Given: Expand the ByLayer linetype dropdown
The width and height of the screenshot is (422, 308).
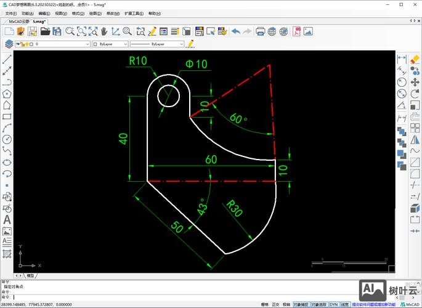Looking at the screenshot, I should pyautogui.click(x=157, y=44).
